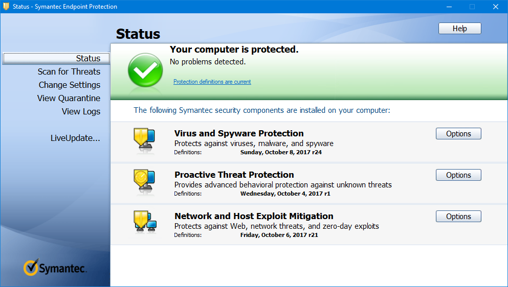Viewport: 508px width, 287px height.
Task: Open View Logs in sidebar
Action: coord(81,111)
